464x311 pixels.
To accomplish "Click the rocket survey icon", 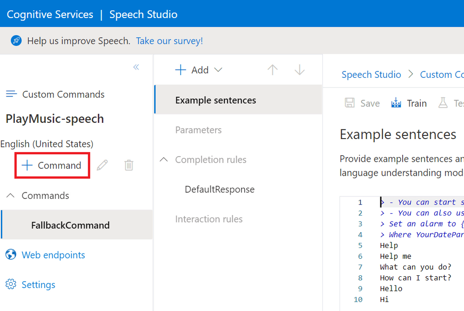I will click(16, 40).
